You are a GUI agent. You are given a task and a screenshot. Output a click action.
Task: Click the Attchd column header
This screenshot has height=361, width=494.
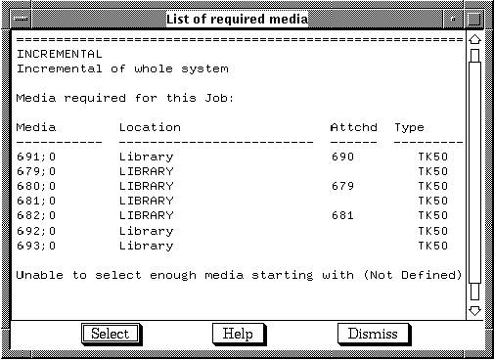[354, 127]
